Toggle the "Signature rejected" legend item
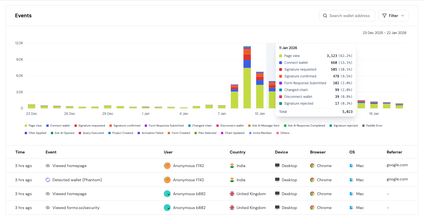 pyautogui.click(x=344, y=125)
